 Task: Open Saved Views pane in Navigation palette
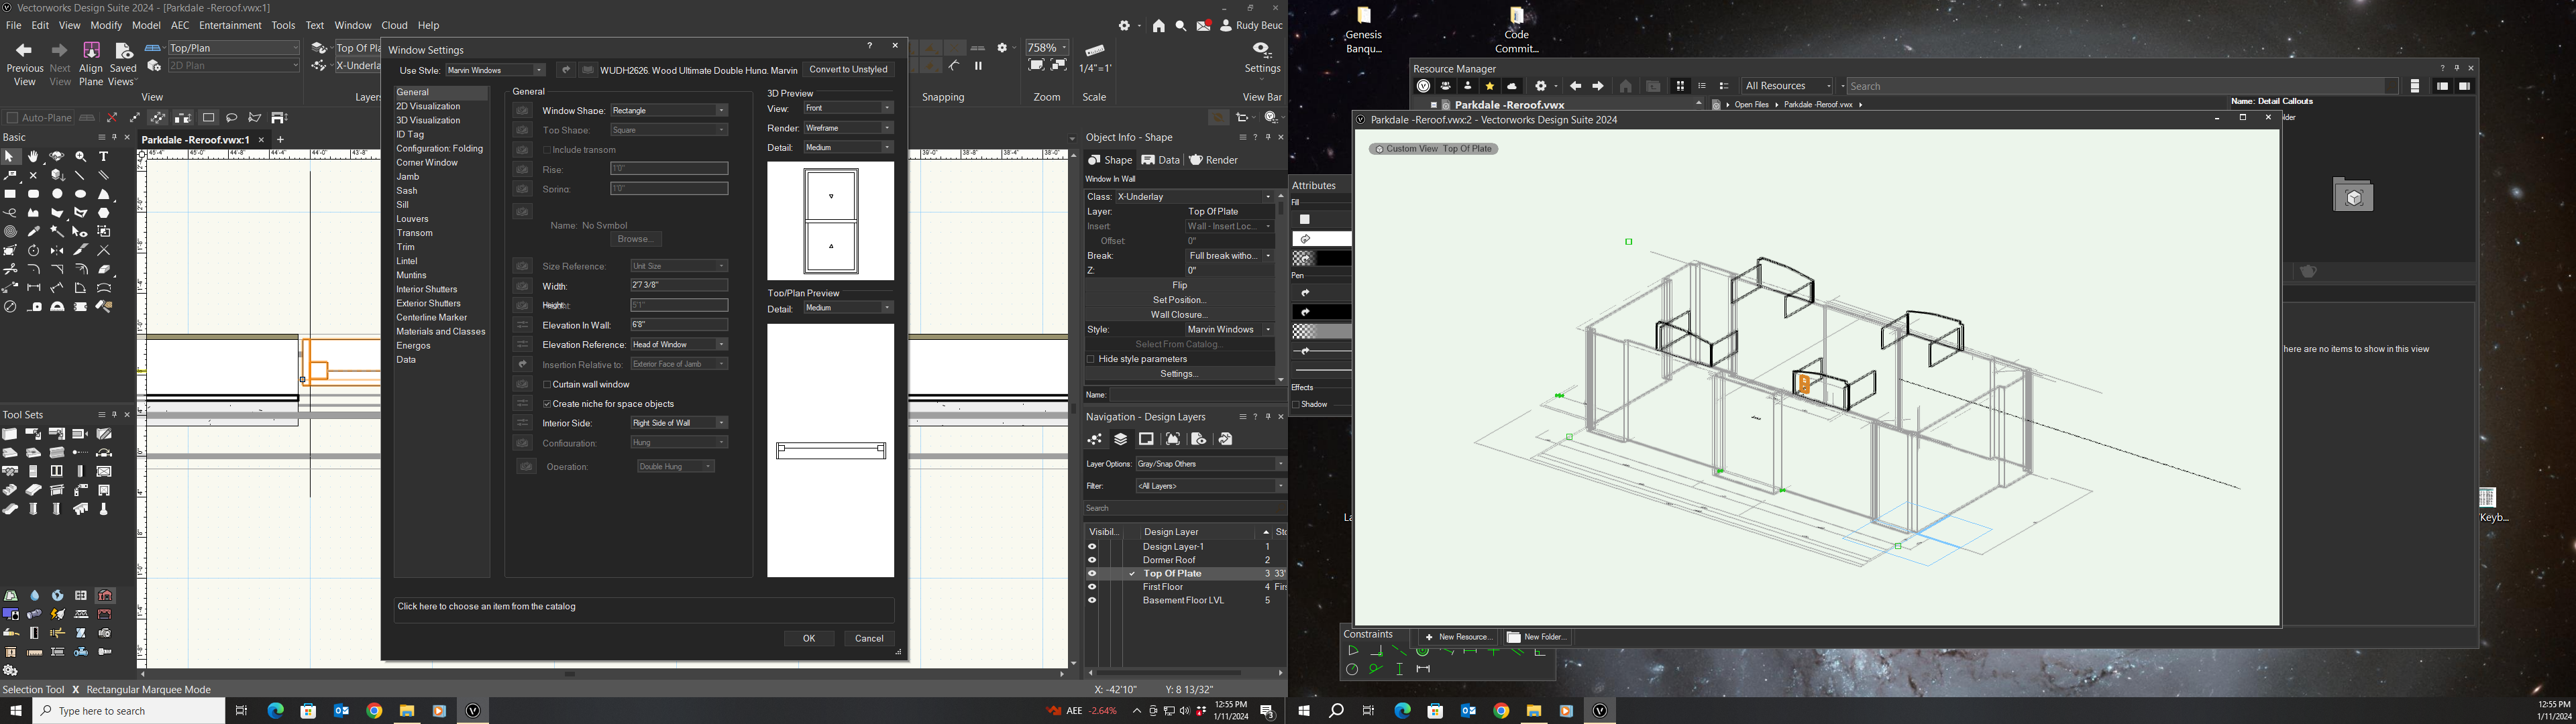(1198, 439)
